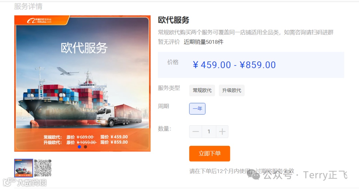This screenshot has height=189, width=359.
Task: Click the price range ¥459.00 - ¥859.00
Action: click(234, 65)
